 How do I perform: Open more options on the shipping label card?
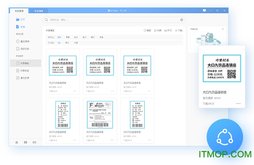point(112,140)
